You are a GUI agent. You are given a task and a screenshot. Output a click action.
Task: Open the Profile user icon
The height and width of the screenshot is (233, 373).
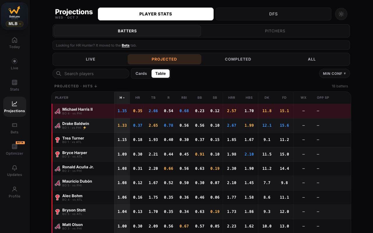[x=15, y=189]
